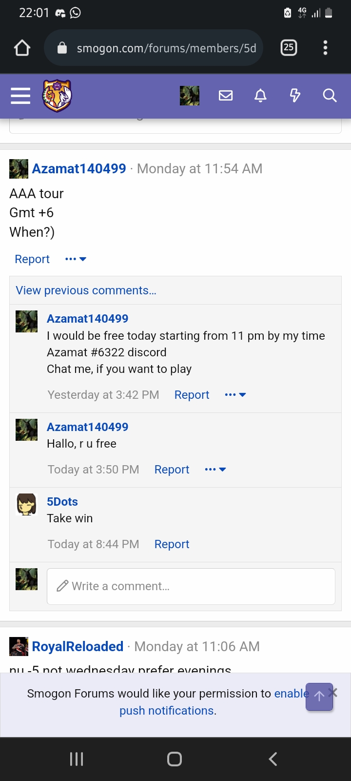Open the RoyalReloaded profile link

(x=78, y=647)
